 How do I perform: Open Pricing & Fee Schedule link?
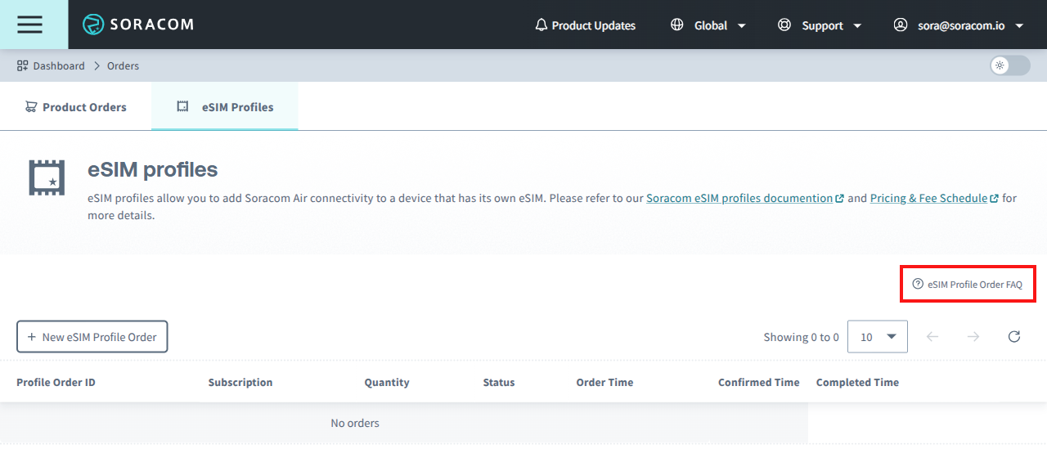[934, 198]
